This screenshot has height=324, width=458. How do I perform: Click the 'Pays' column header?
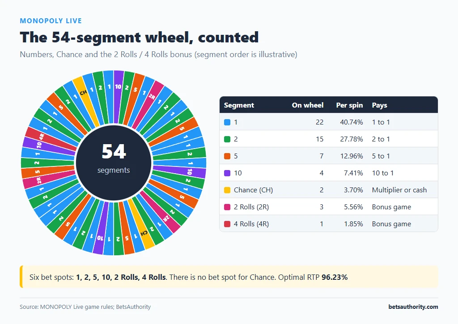(x=379, y=105)
